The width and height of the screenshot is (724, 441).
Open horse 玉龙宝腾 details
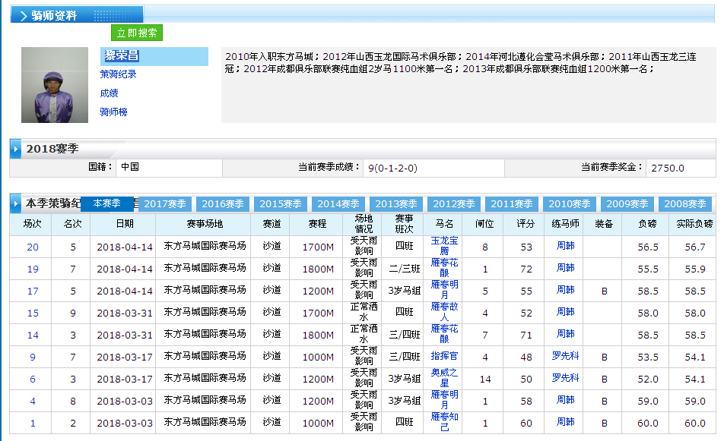point(445,246)
